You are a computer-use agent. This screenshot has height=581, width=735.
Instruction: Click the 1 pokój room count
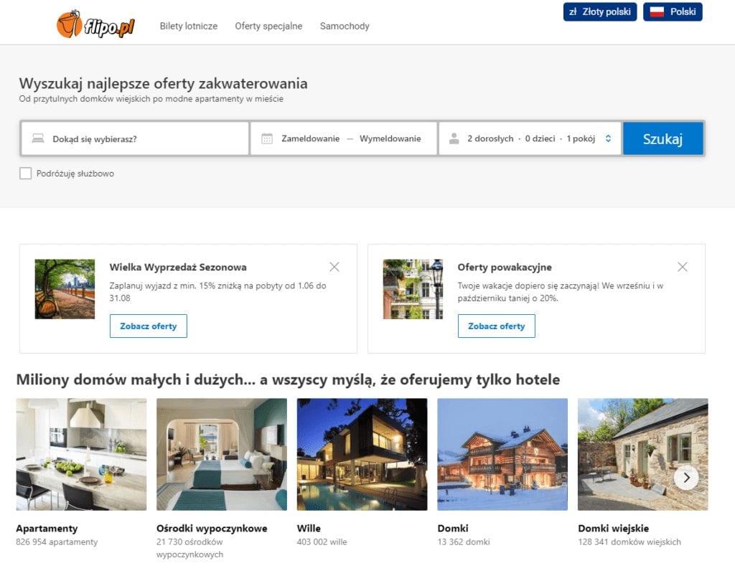581,138
